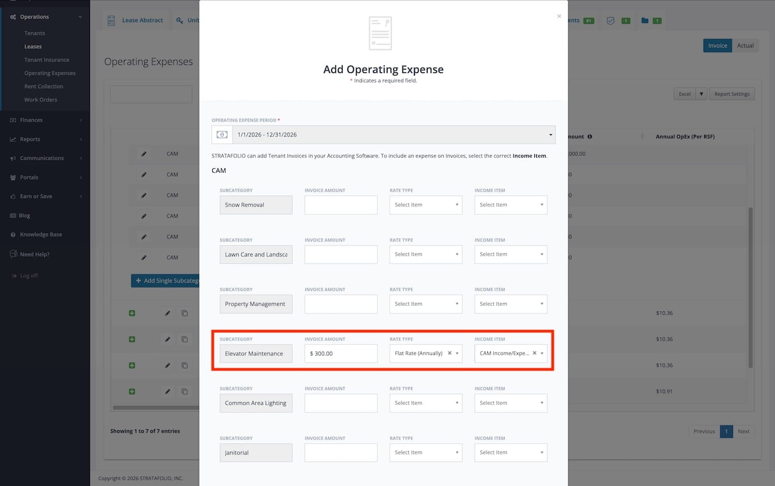Click the Next pagination button
Image resolution: width=775 pixels, height=486 pixels.
743,431
